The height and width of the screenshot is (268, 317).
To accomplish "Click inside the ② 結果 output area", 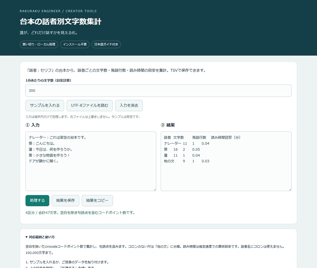I will click(226, 161).
